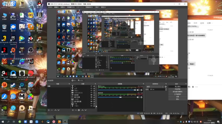The width and height of the screenshot is (222, 124).
Task: Open the Tools menu in OBS
Action: [x=97, y=7]
